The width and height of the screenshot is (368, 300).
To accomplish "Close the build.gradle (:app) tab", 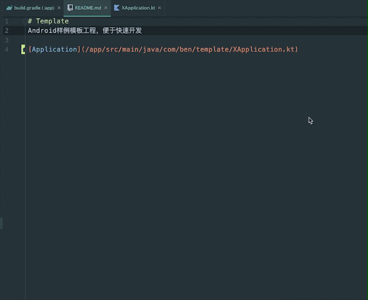I will (x=59, y=8).
